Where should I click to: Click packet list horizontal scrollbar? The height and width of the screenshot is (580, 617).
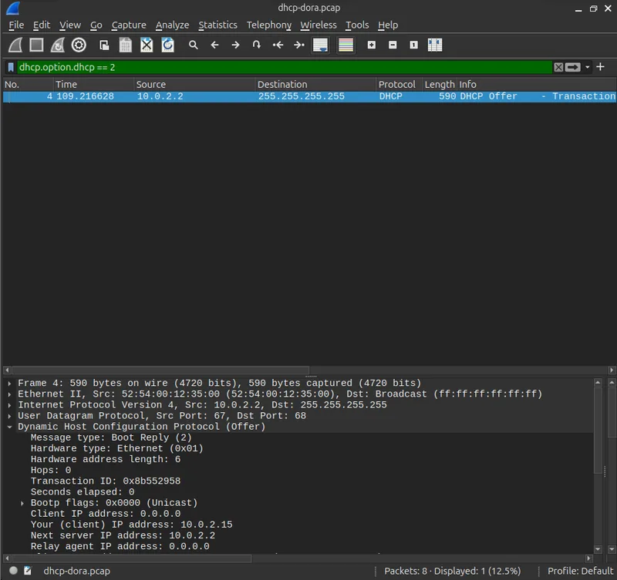[160, 370]
